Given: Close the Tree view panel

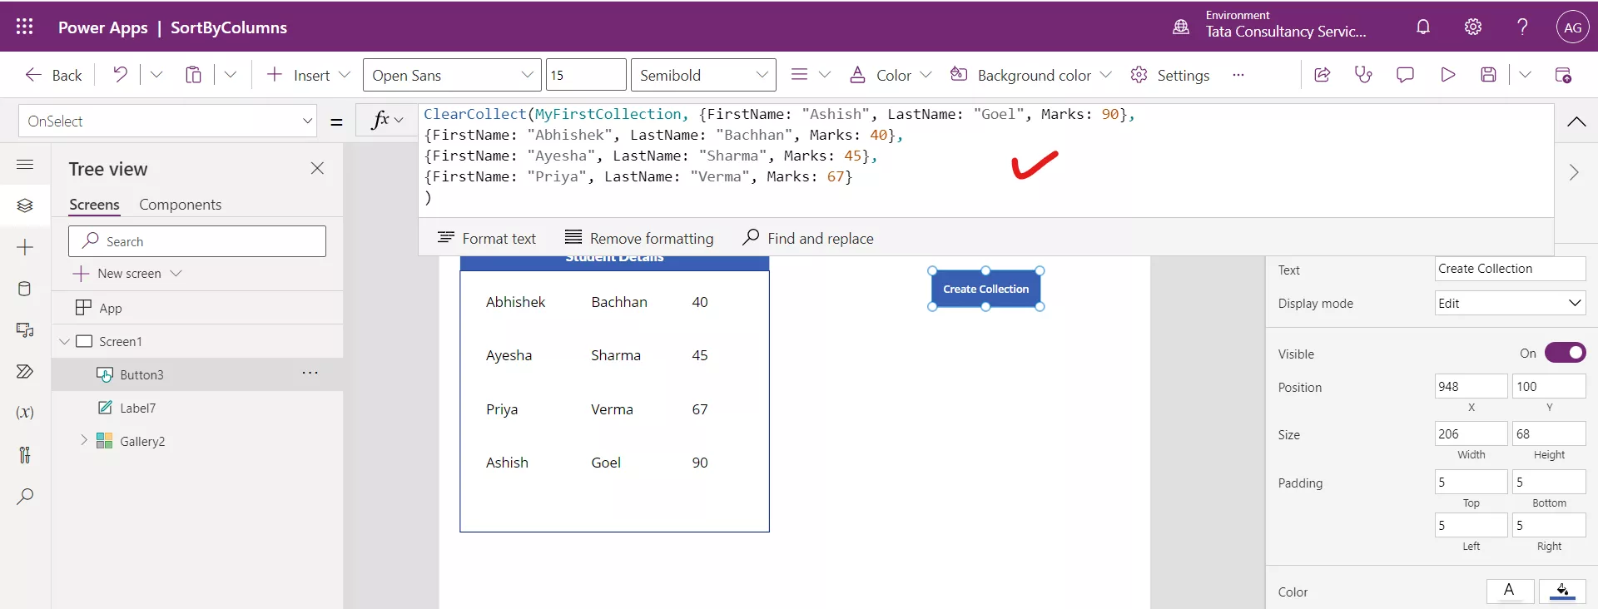Looking at the screenshot, I should click(317, 168).
